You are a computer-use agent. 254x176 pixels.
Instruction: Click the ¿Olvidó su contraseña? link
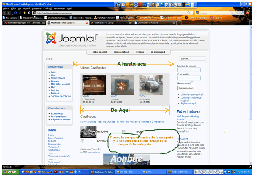click(192, 95)
